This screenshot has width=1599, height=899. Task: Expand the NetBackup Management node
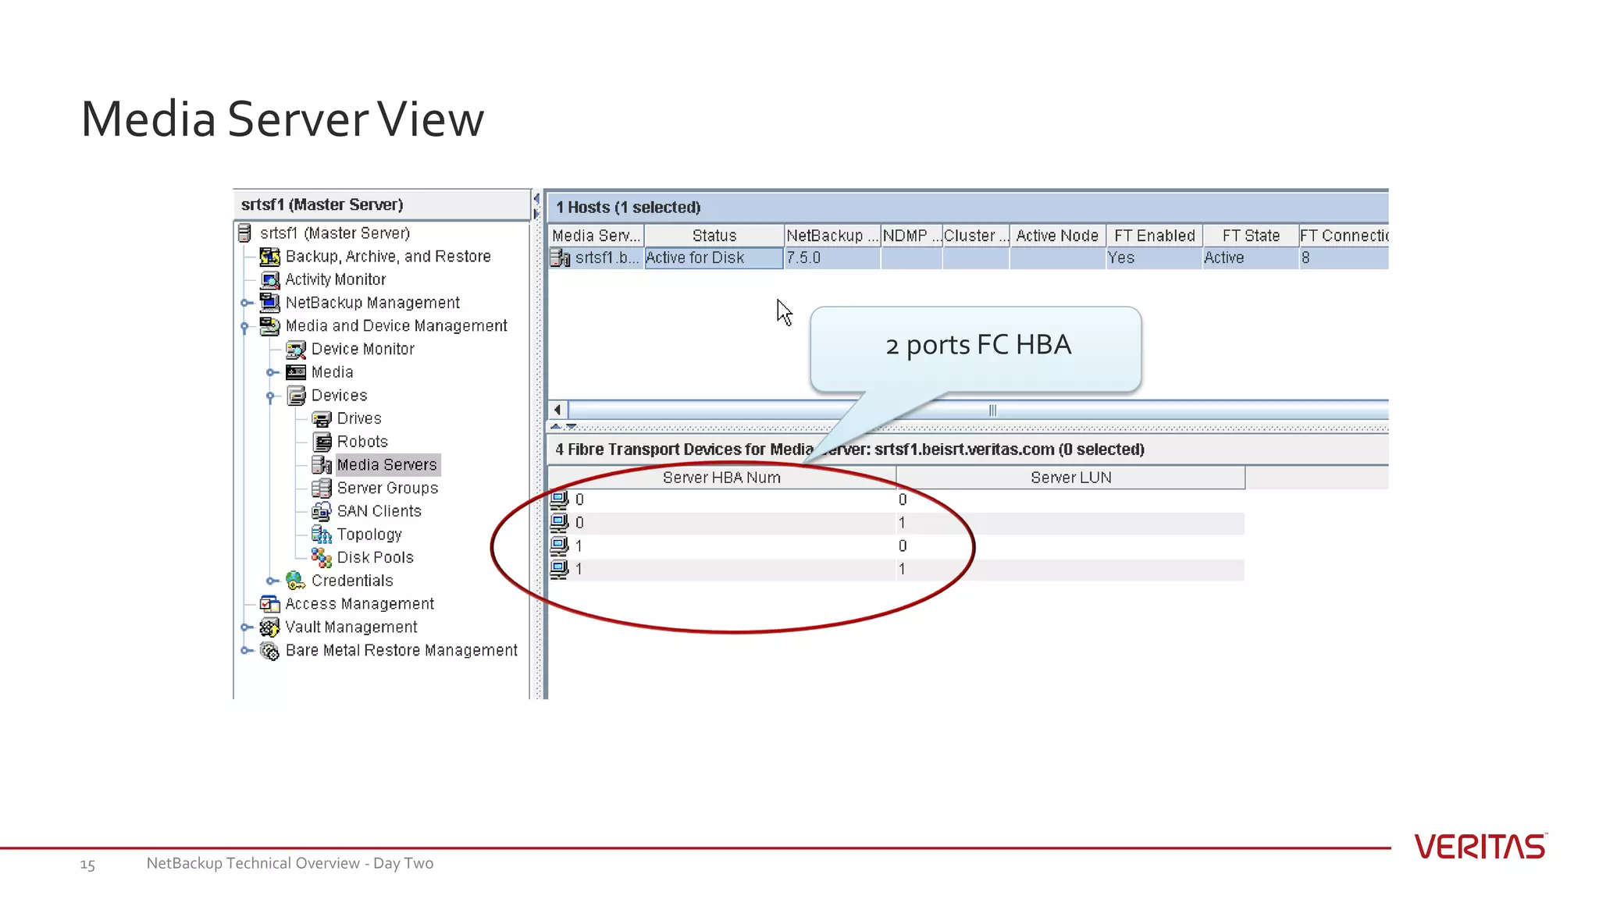click(246, 303)
